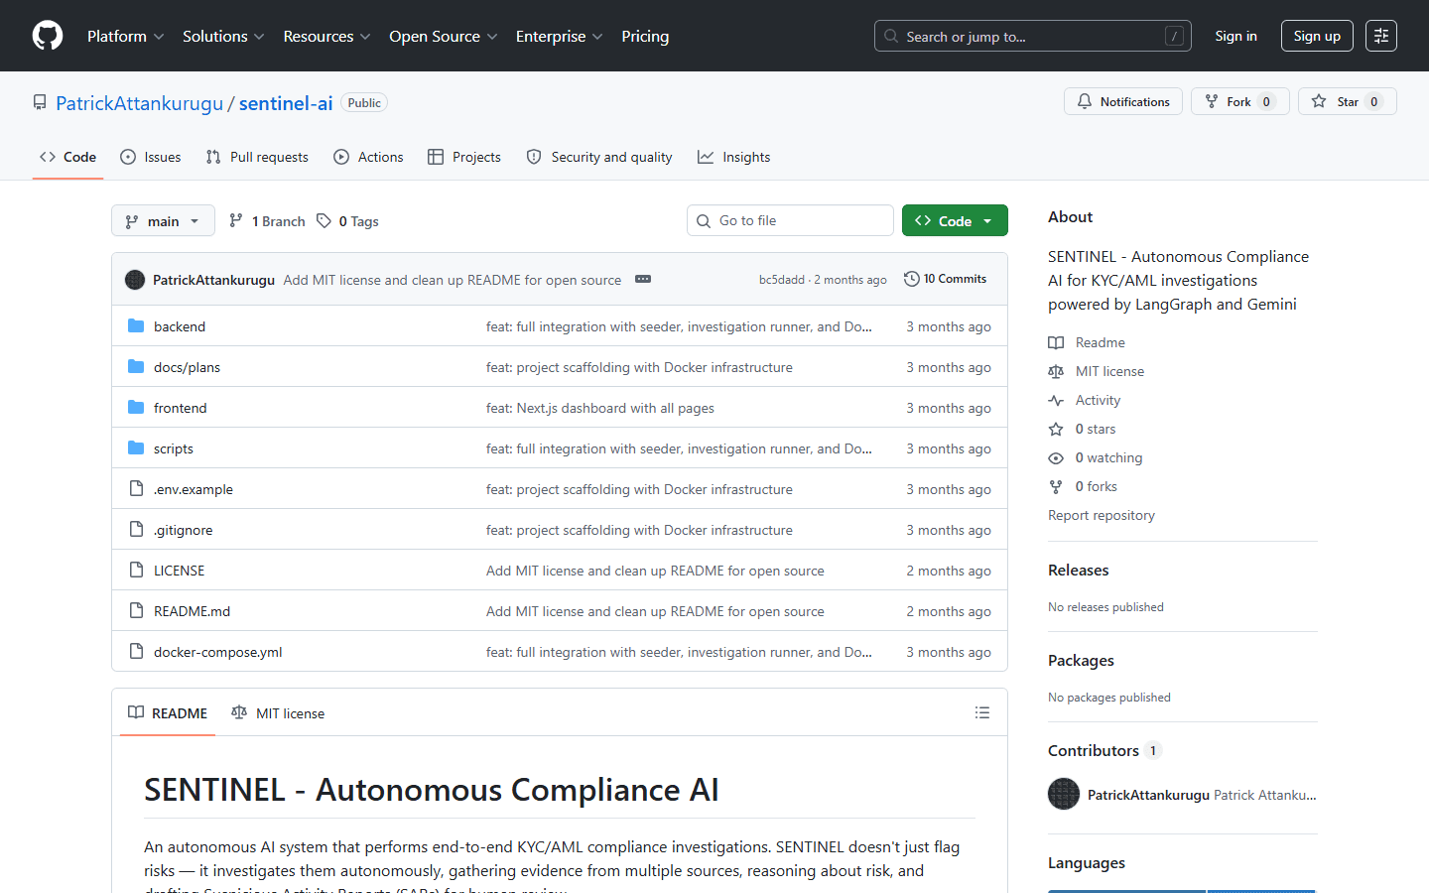Click the clock history icon beside 10 Commits
The width and height of the screenshot is (1429, 893).
pyautogui.click(x=912, y=279)
